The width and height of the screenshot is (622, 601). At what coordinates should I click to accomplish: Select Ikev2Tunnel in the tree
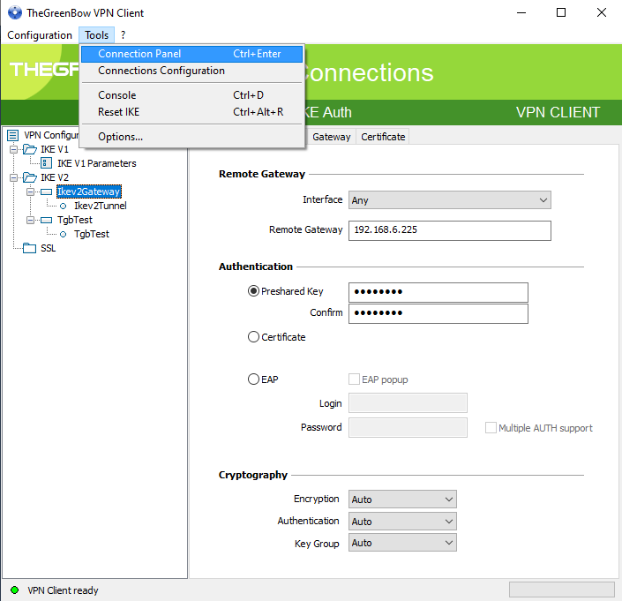[101, 206]
